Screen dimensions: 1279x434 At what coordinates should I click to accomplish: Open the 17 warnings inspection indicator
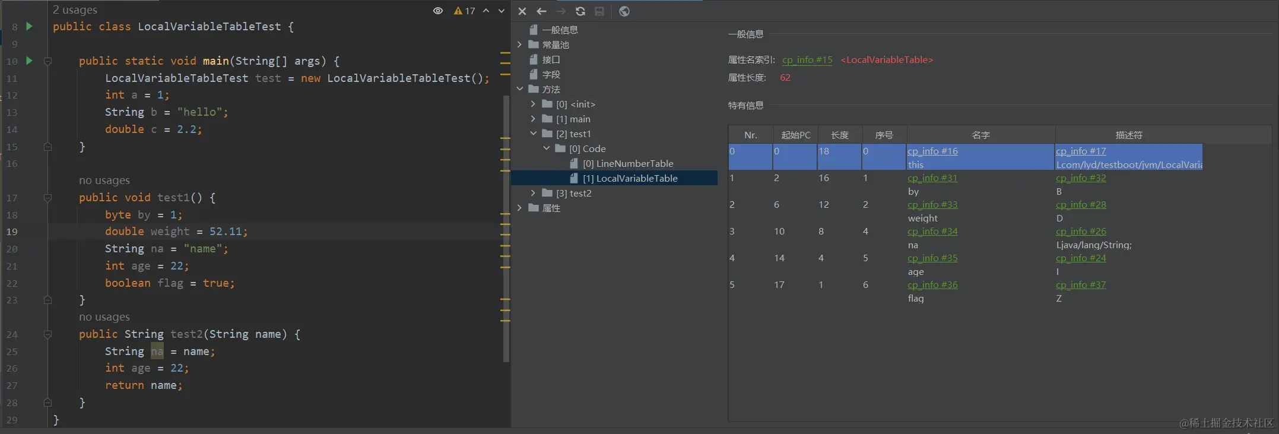(464, 11)
